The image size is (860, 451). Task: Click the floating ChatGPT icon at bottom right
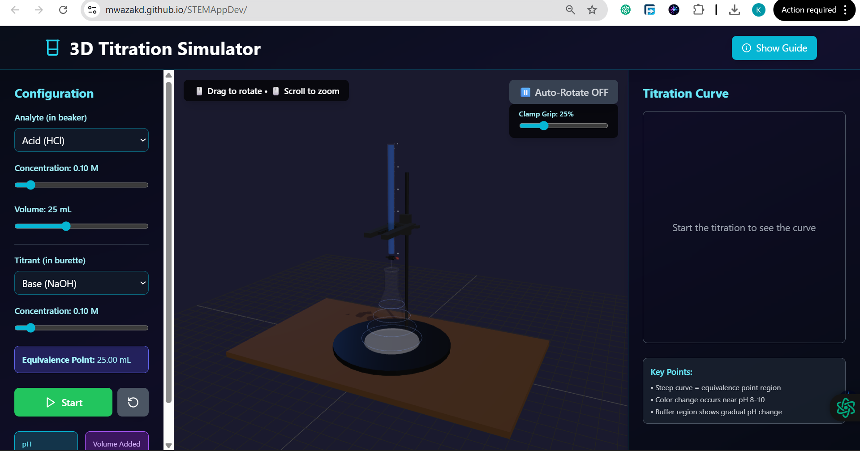pos(846,408)
